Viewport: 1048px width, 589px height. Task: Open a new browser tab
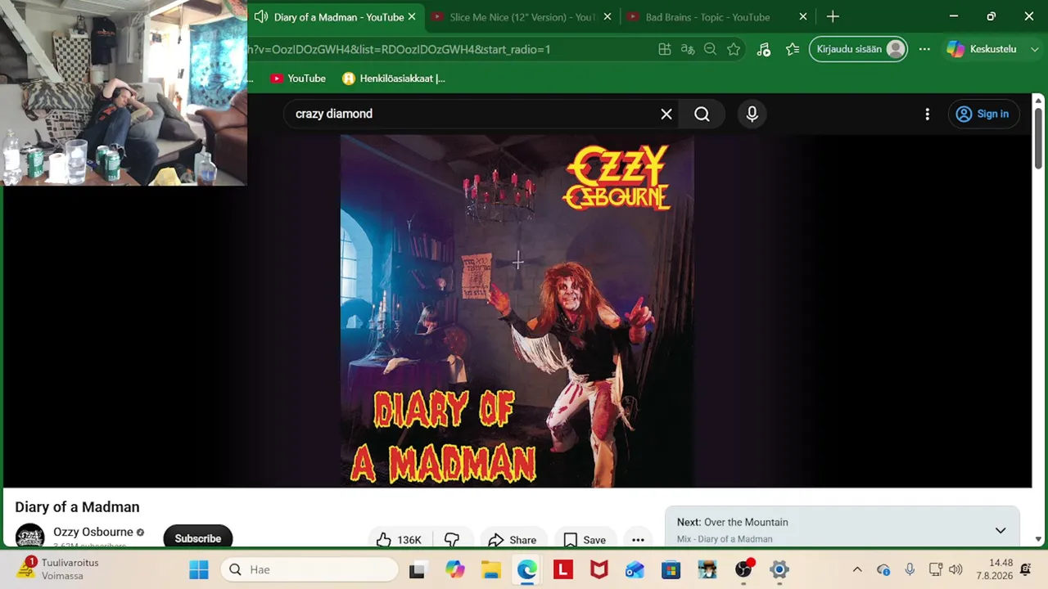click(833, 17)
